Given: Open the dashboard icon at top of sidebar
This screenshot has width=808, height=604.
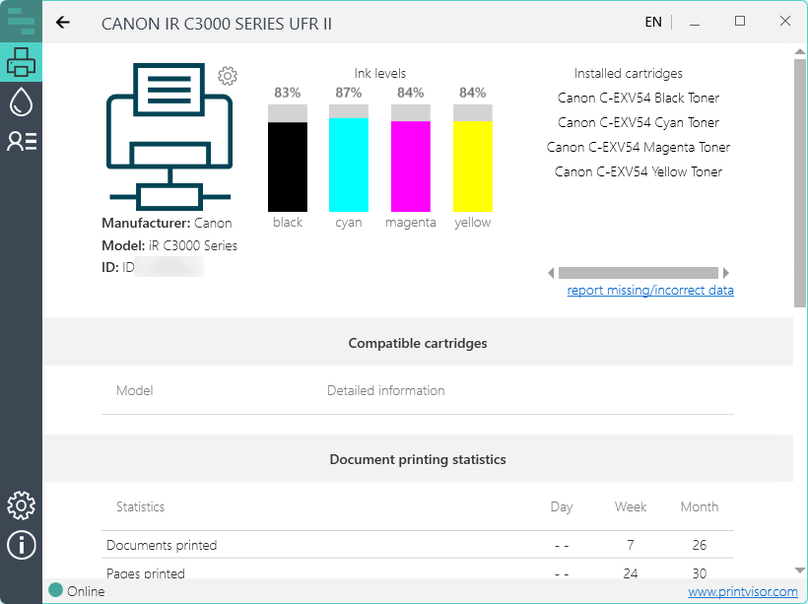Looking at the screenshot, I should coord(21,22).
